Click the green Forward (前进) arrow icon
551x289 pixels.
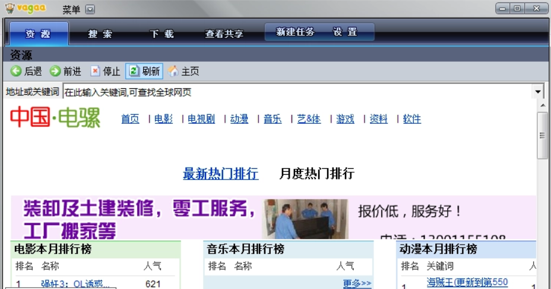tap(55, 71)
